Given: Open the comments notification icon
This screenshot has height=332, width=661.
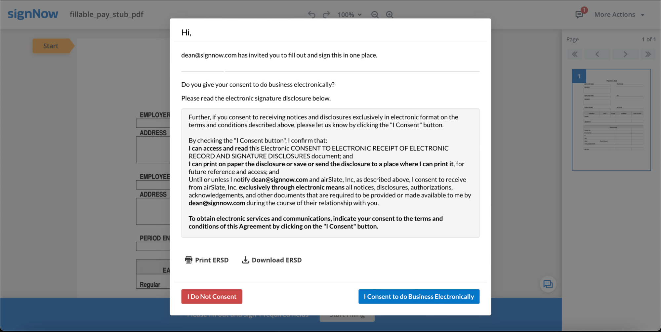Looking at the screenshot, I should click(x=579, y=15).
